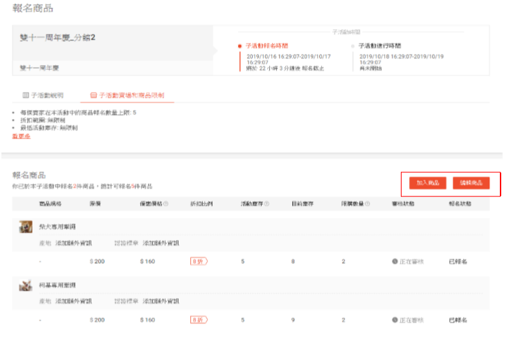This screenshot has height=347, width=522.
Task: Click the clock icon in 柴犬專用牽繩 row
Action: [395, 261]
